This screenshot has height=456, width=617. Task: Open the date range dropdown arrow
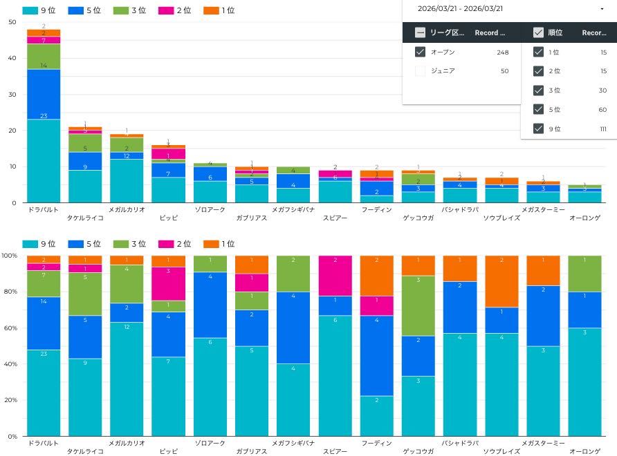click(x=602, y=9)
